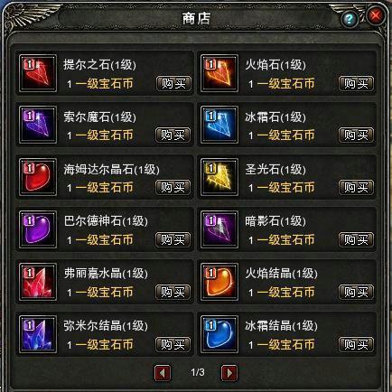This screenshot has height=392, width=392.
Task: Buy the 冰霜石 with 购买 button
Action: click(x=357, y=135)
